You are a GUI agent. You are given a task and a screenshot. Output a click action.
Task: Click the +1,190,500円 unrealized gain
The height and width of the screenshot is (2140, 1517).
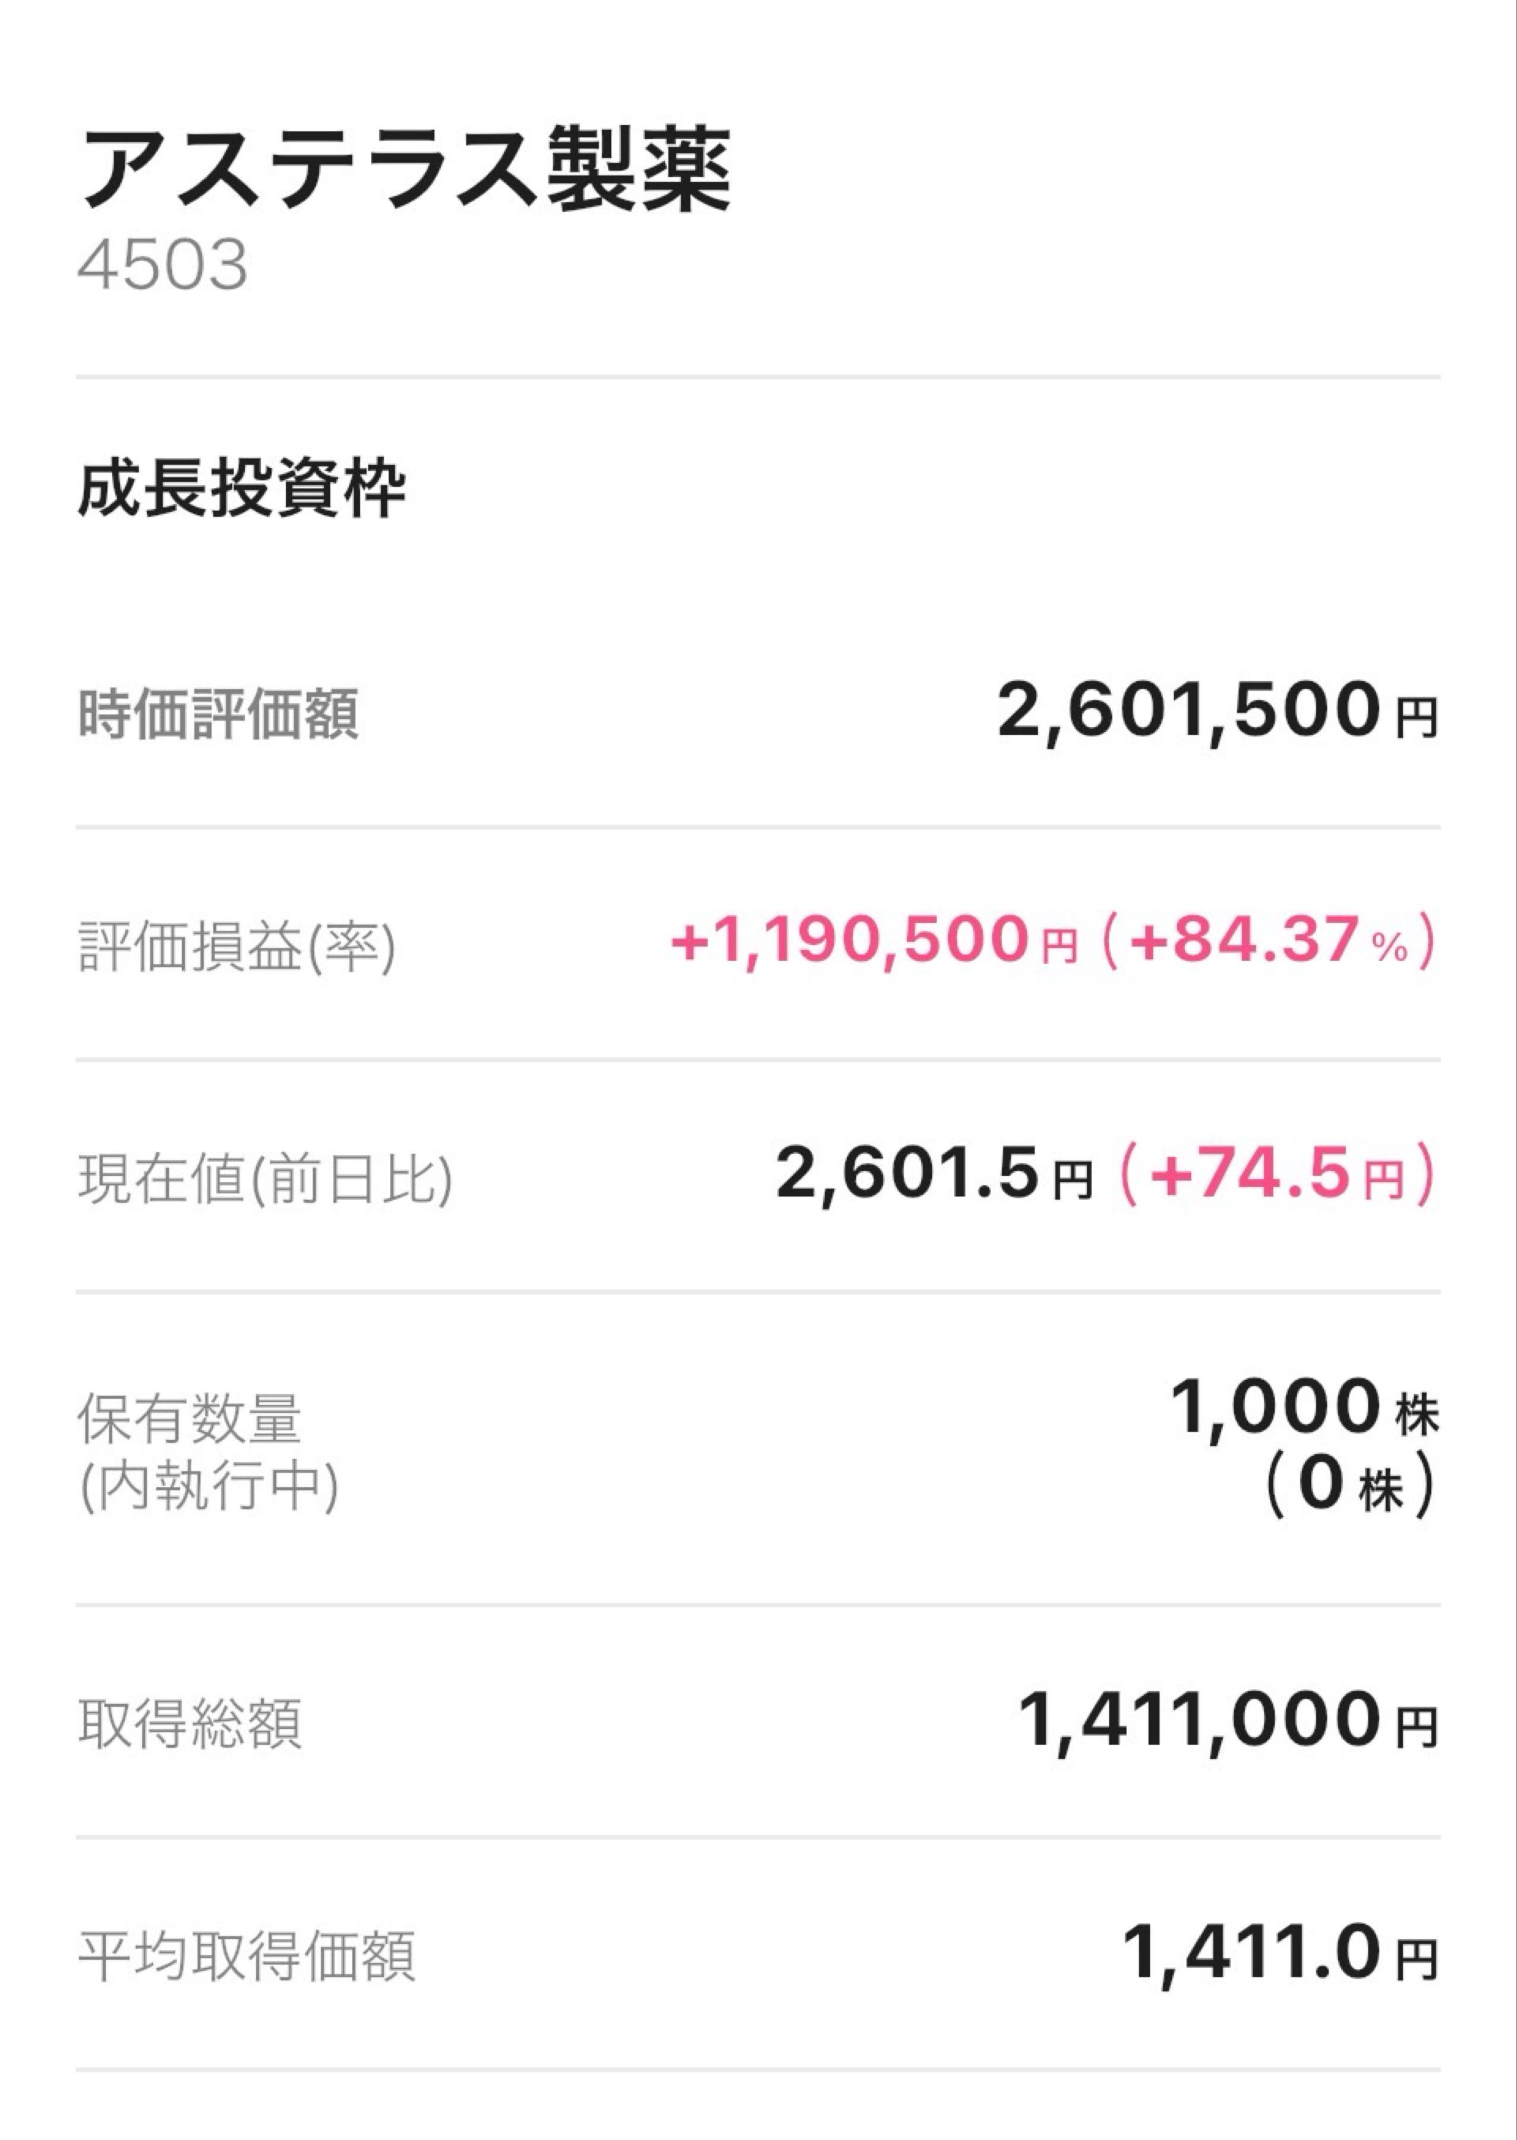pos(873,941)
